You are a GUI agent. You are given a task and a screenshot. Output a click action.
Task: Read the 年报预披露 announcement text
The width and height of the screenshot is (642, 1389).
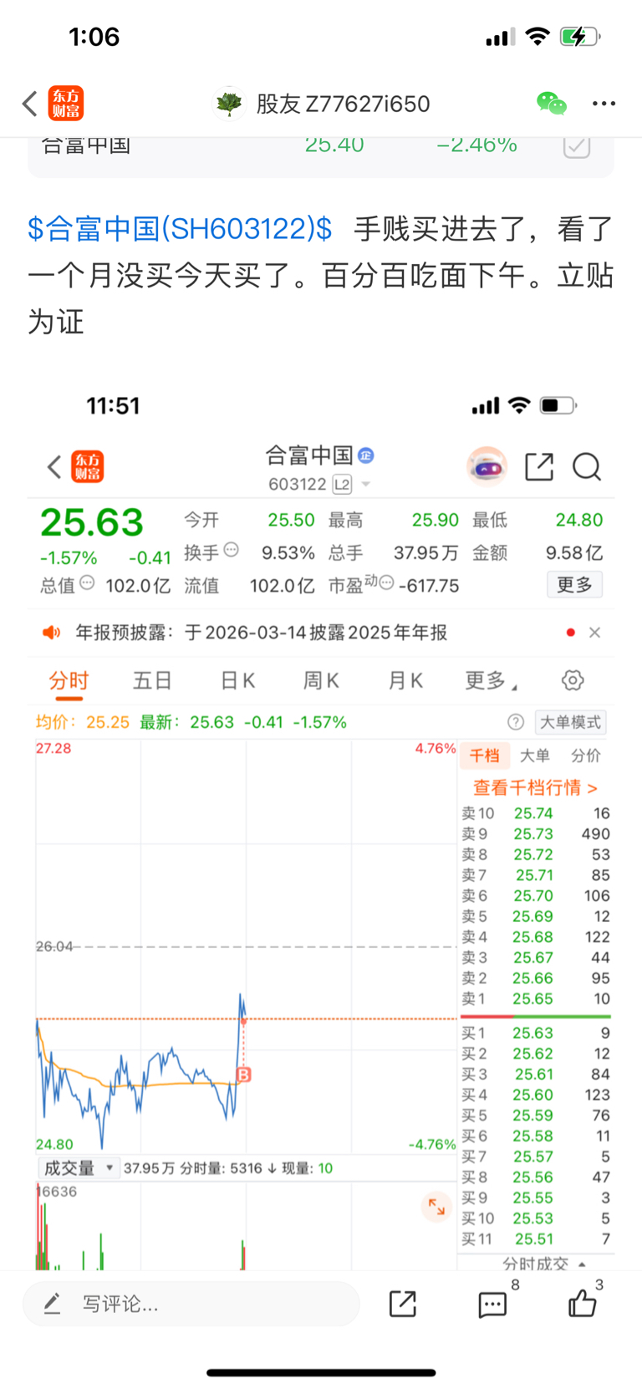[261, 633]
